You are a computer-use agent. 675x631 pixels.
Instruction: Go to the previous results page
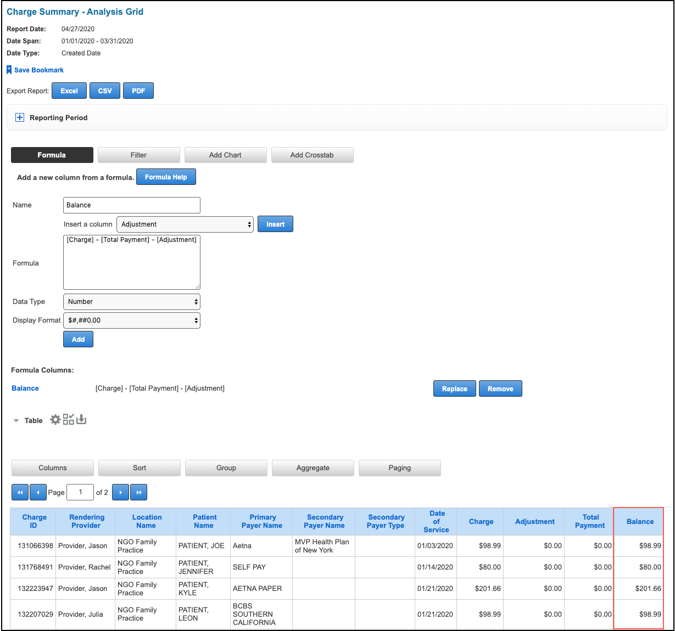click(x=38, y=492)
